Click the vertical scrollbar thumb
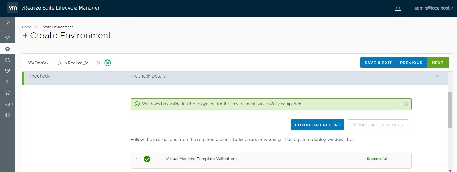Screen dimensions: 457x172 [x=450, y=109]
